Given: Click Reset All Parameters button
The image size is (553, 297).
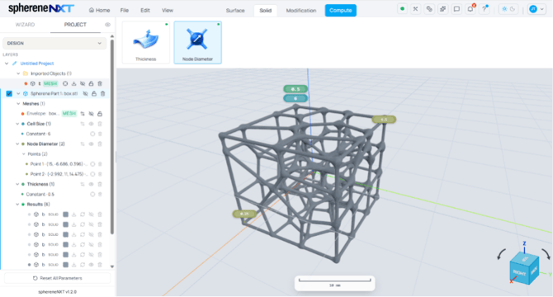Looking at the screenshot, I should (x=57, y=278).
